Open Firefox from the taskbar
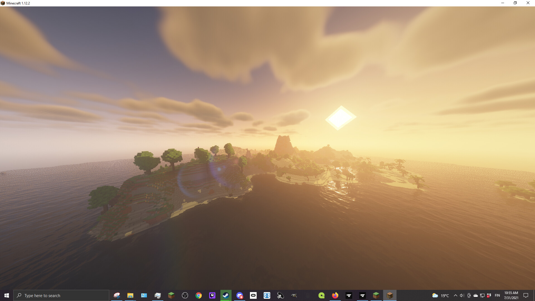The image size is (535, 301). [x=335, y=295]
